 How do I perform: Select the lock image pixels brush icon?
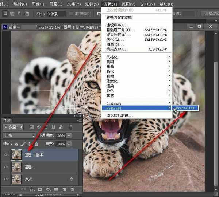point(23,144)
